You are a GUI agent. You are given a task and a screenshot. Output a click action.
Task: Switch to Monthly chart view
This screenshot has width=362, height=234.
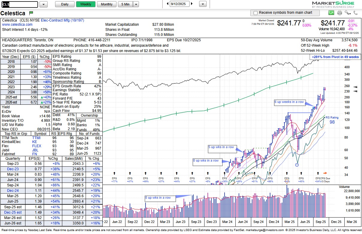(x=107, y=4)
